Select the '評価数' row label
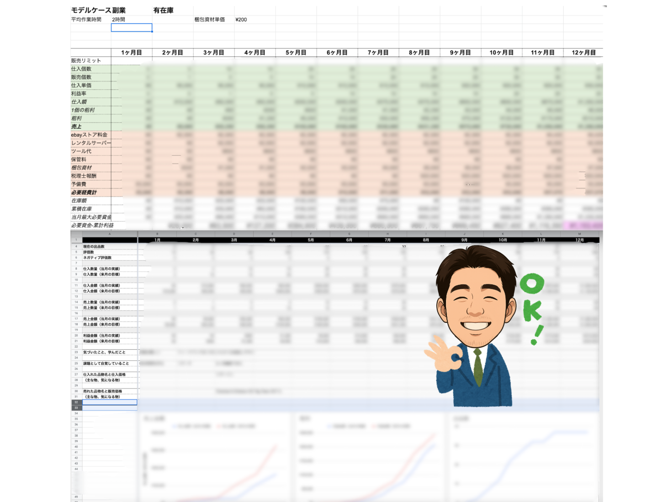 (x=88, y=252)
